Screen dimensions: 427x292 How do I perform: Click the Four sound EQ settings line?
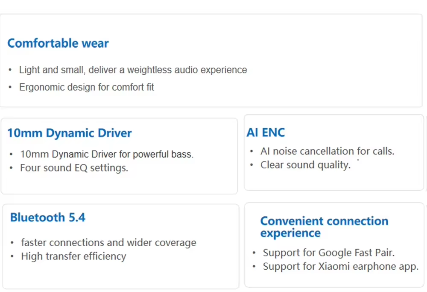[74, 168]
